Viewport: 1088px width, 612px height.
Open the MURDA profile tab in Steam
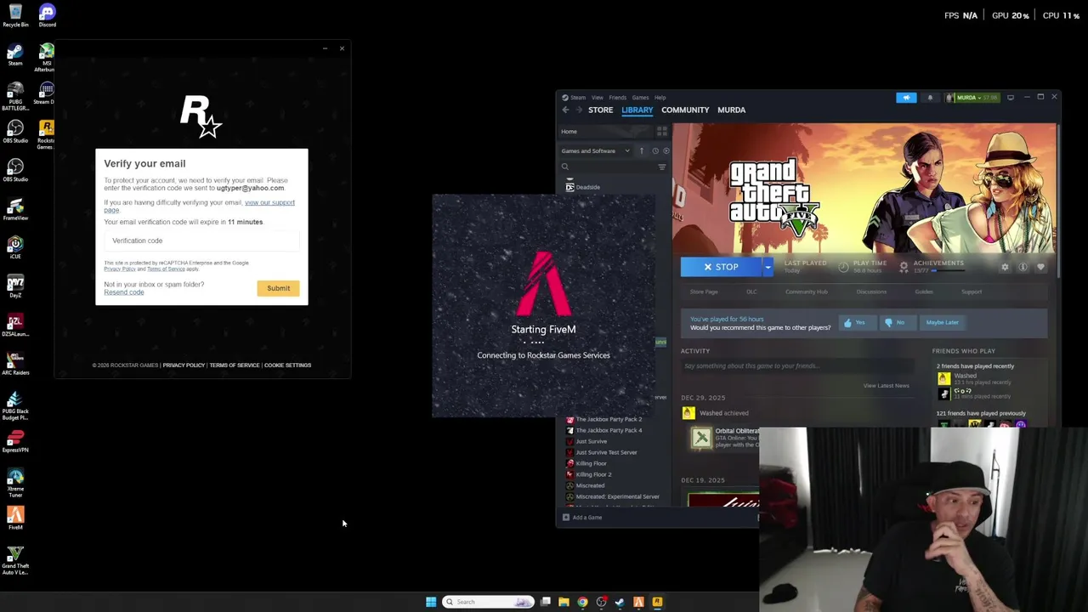click(x=731, y=110)
